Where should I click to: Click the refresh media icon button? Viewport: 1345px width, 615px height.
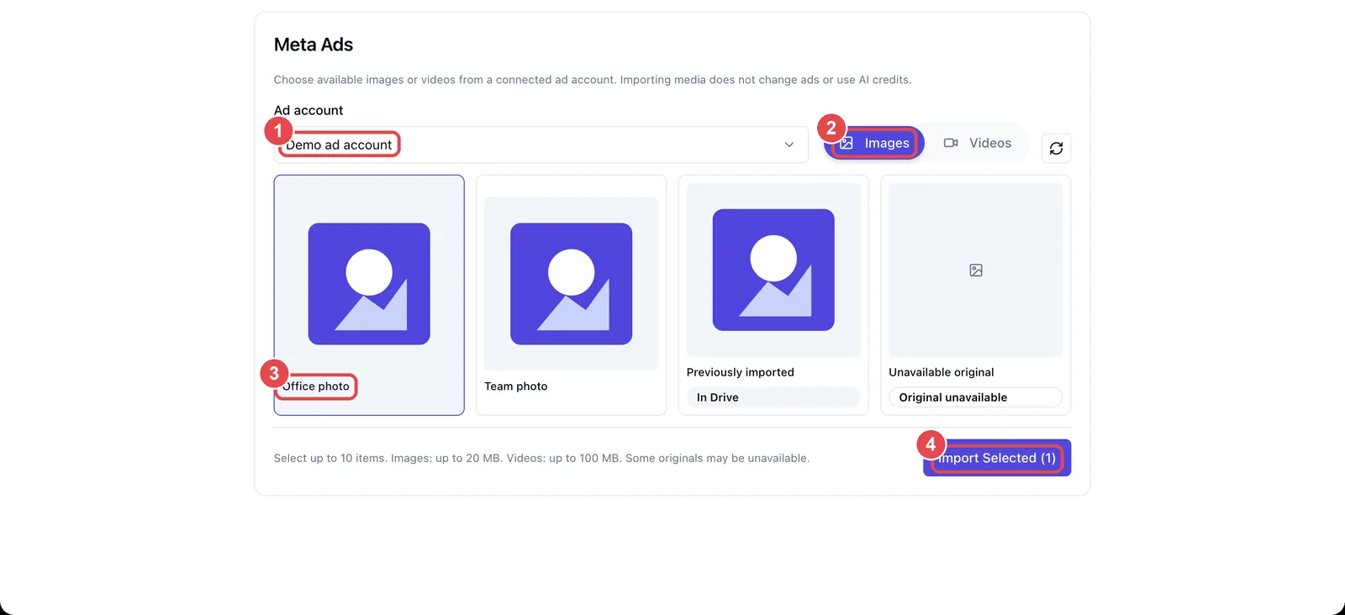click(x=1056, y=148)
